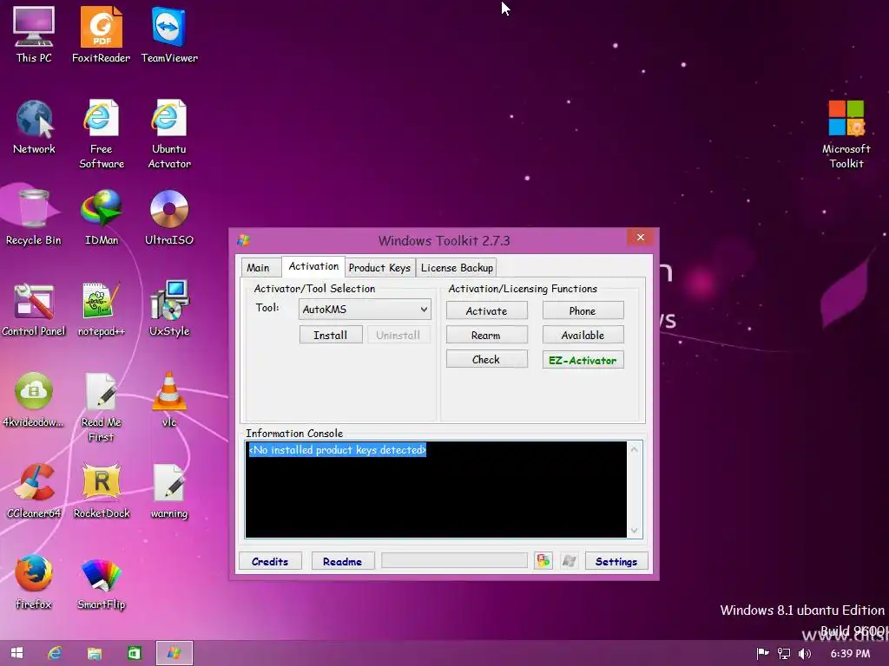This screenshot has width=889, height=666.
Task: Click the 6:39 PM taskbar clock
Action: point(850,654)
